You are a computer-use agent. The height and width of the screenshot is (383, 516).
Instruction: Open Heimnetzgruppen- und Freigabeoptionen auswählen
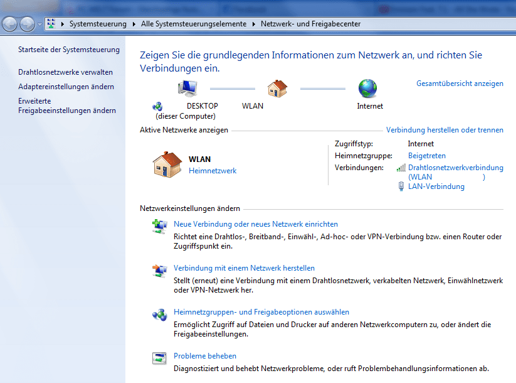pyautogui.click(x=261, y=312)
